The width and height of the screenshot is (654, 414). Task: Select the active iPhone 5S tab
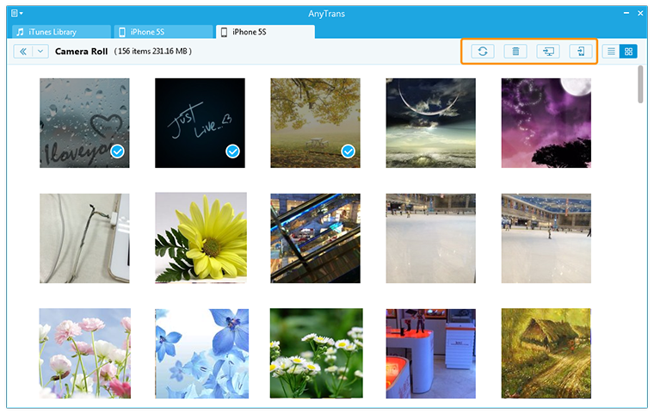(x=265, y=32)
